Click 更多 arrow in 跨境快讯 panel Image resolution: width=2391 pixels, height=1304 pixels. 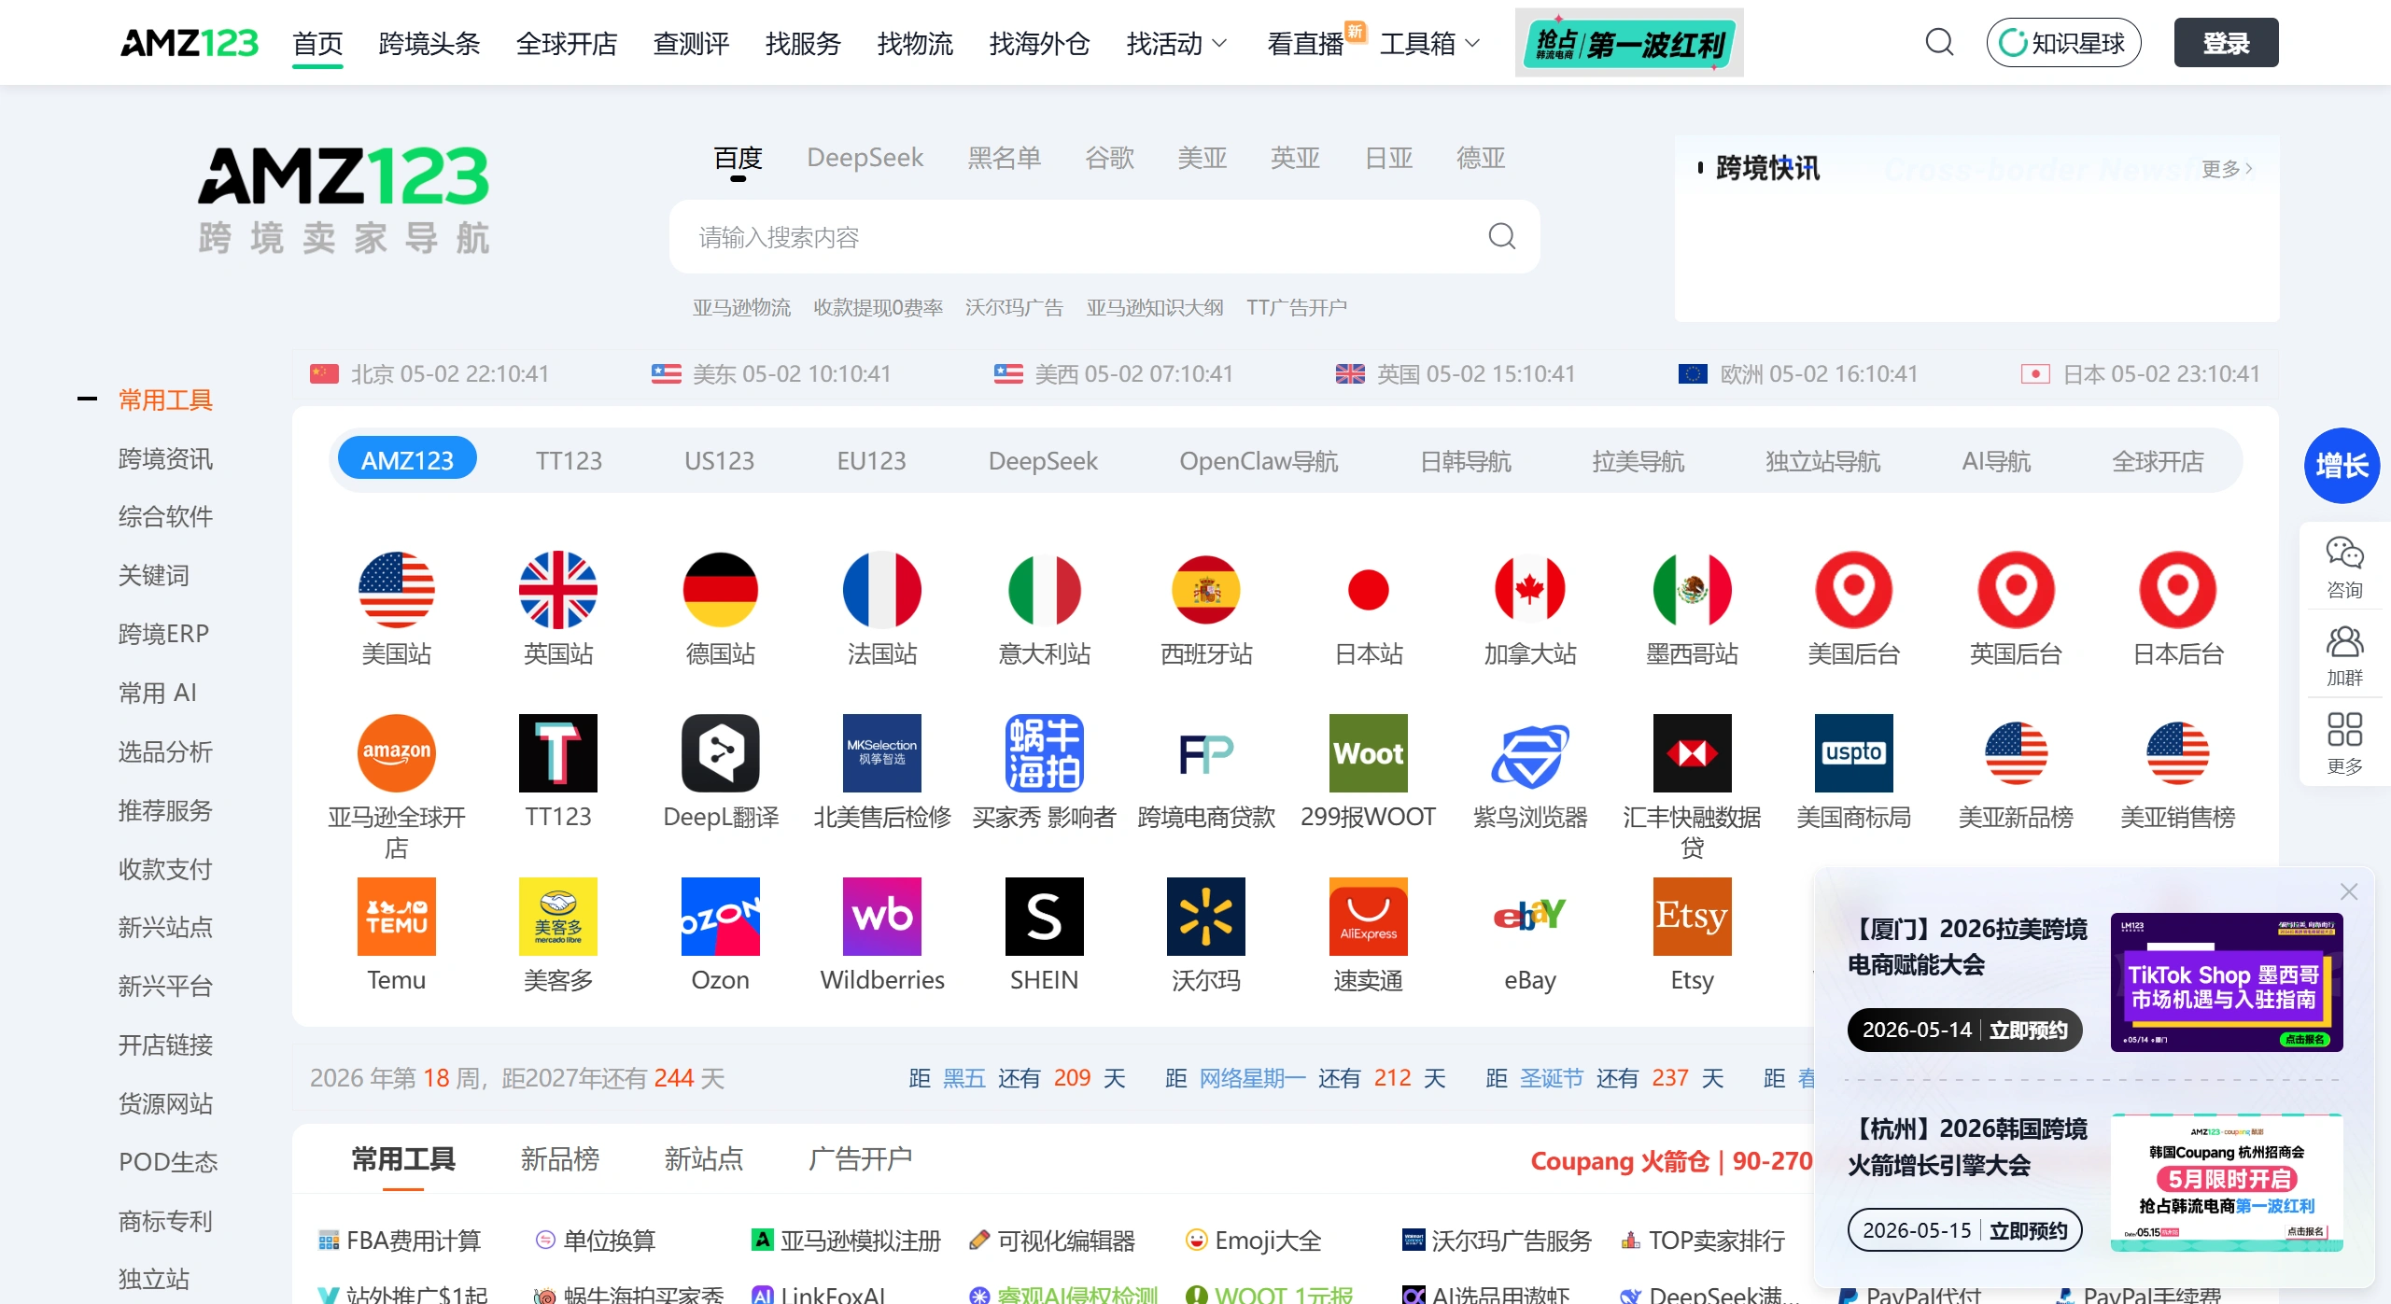(x=2228, y=169)
